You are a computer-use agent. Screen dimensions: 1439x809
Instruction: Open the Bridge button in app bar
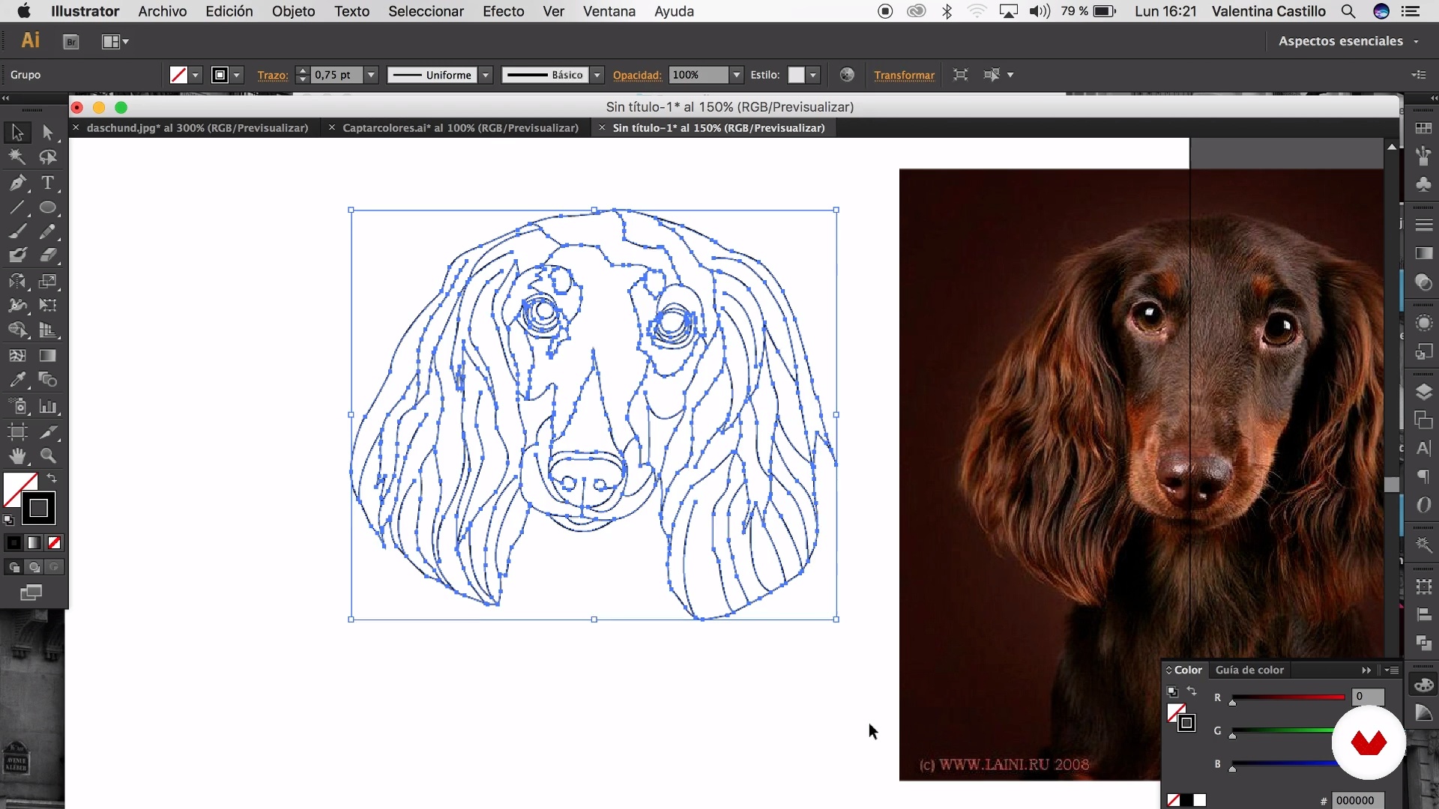click(x=71, y=42)
